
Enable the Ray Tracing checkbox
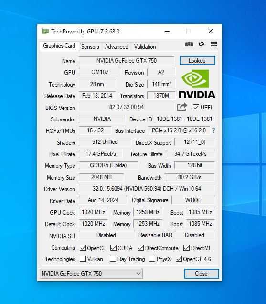(113, 259)
